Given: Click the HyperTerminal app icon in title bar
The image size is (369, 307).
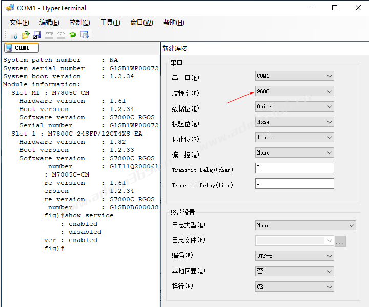Looking at the screenshot, I should tap(10, 8).
